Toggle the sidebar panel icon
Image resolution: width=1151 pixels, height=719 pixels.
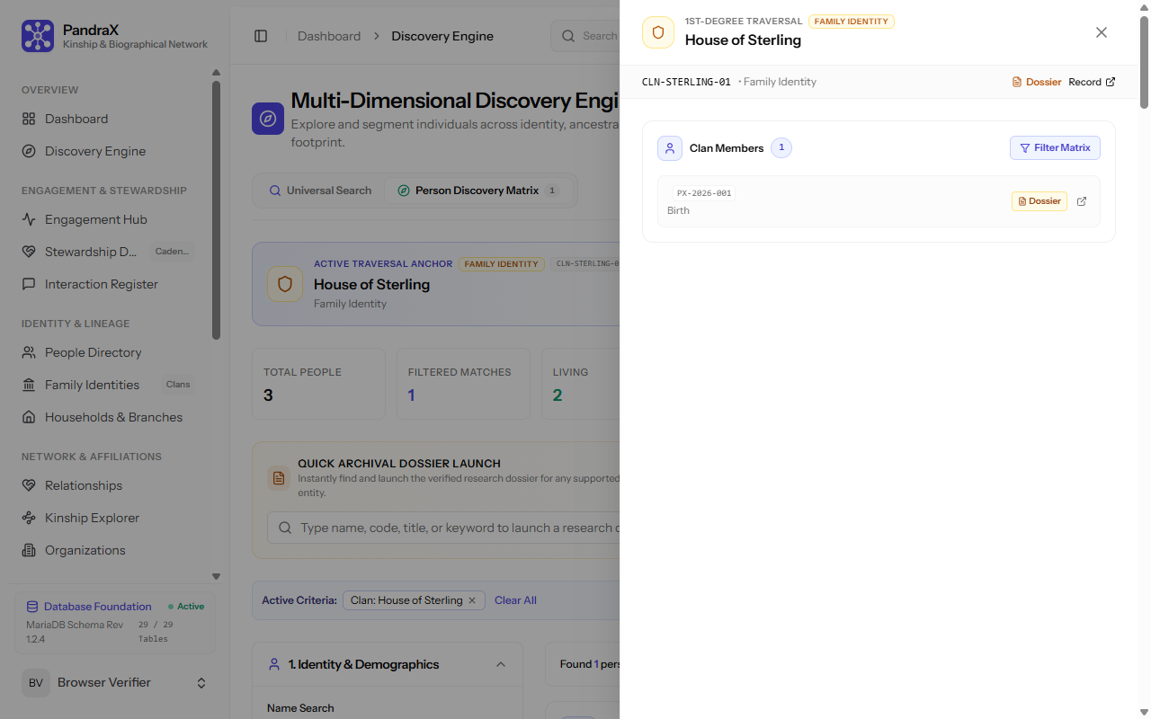pos(261,36)
